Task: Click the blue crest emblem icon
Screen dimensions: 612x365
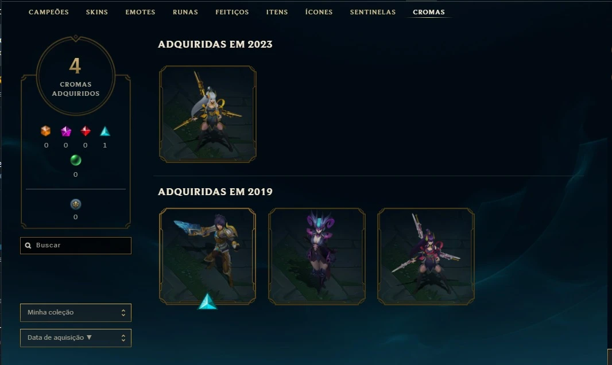Action: tap(76, 204)
